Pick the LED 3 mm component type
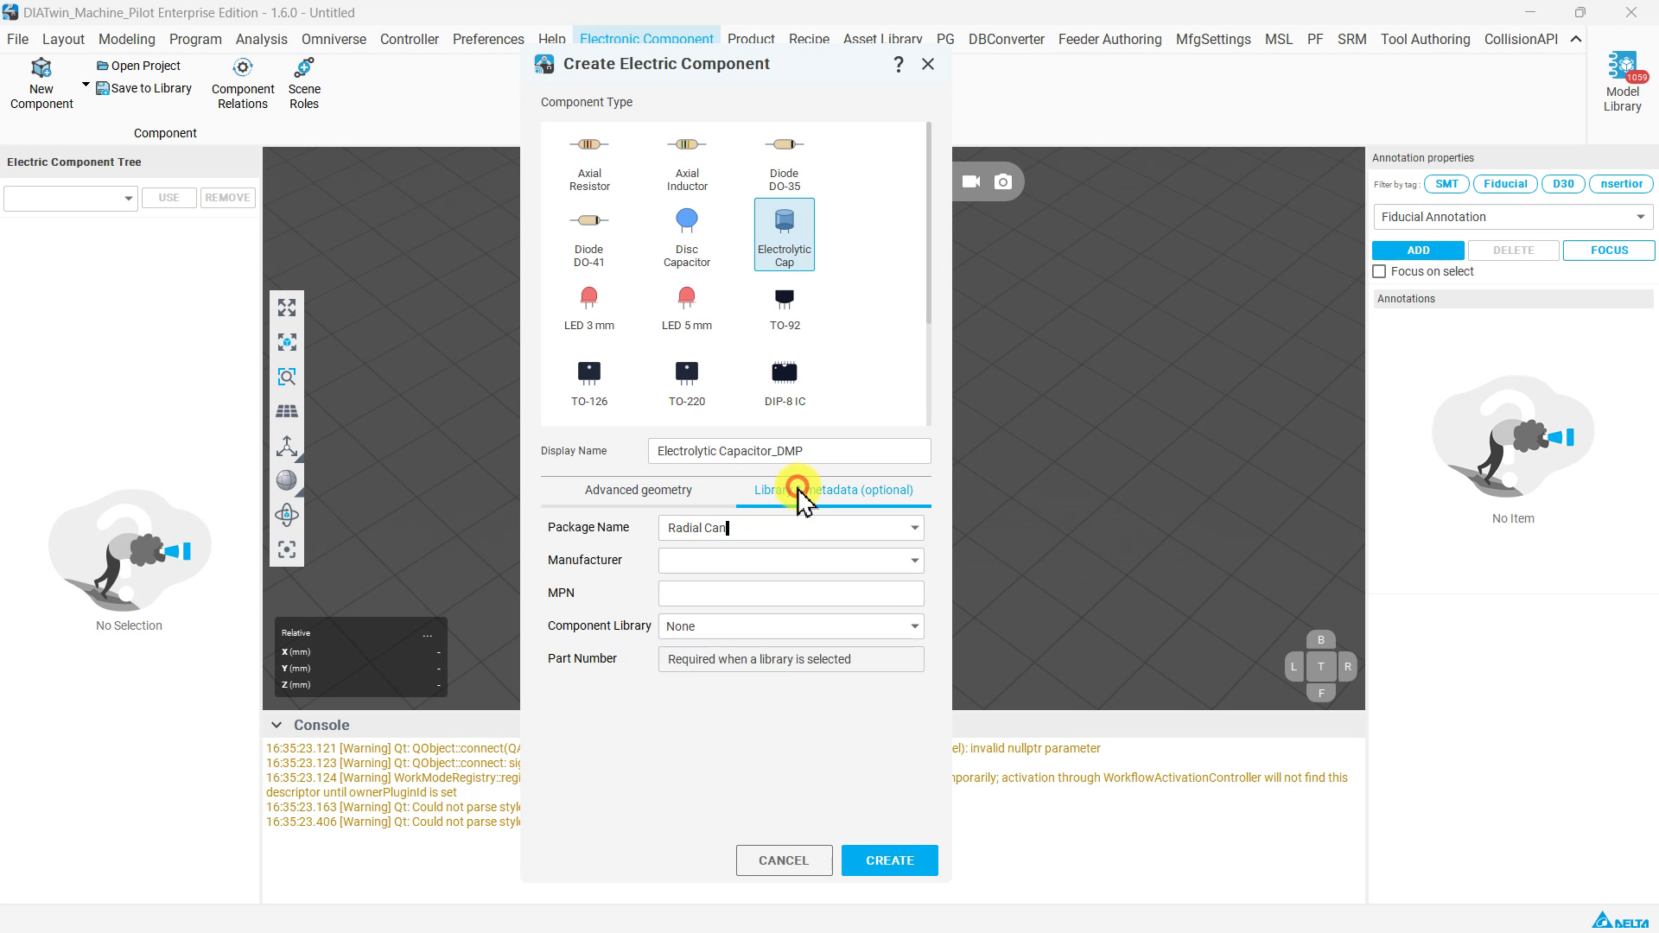This screenshot has width=1659, height=933. [589, 308]
